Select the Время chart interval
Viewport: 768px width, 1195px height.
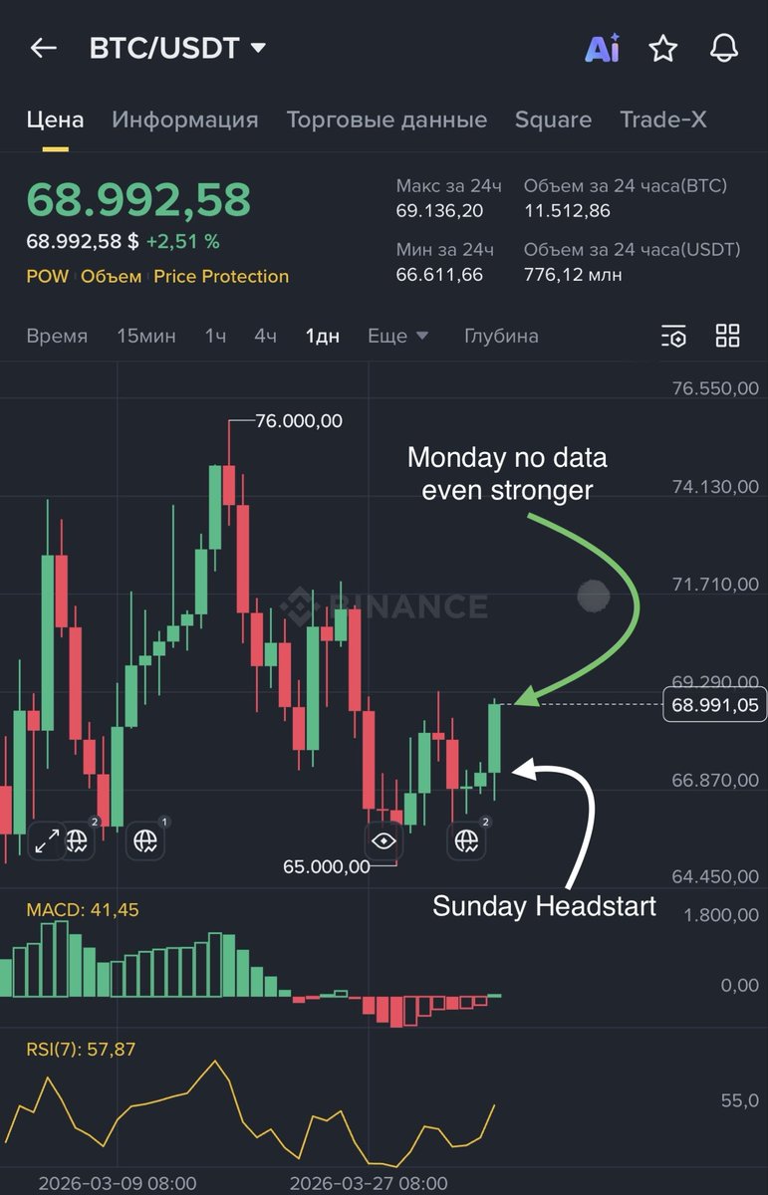[57, 336]
